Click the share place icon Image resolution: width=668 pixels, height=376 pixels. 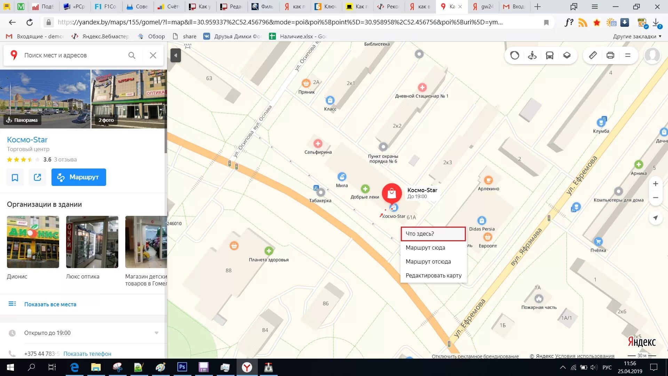point(37,178)
